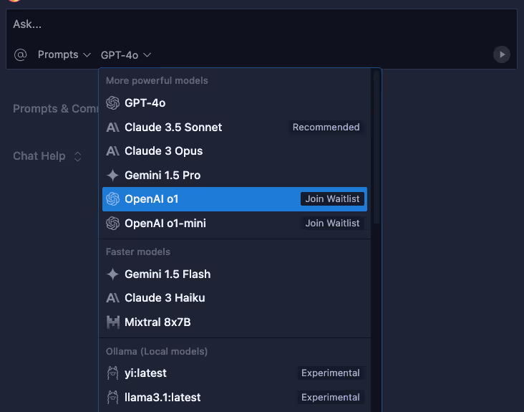The image size is (524, 412).
Task: Click the sparkle icon beside Gemini 1.5 Flash
Action: click(112, 274)
